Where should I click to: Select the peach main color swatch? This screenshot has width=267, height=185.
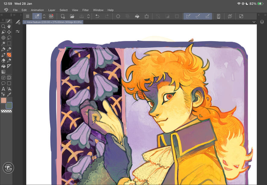click(4, 100)
